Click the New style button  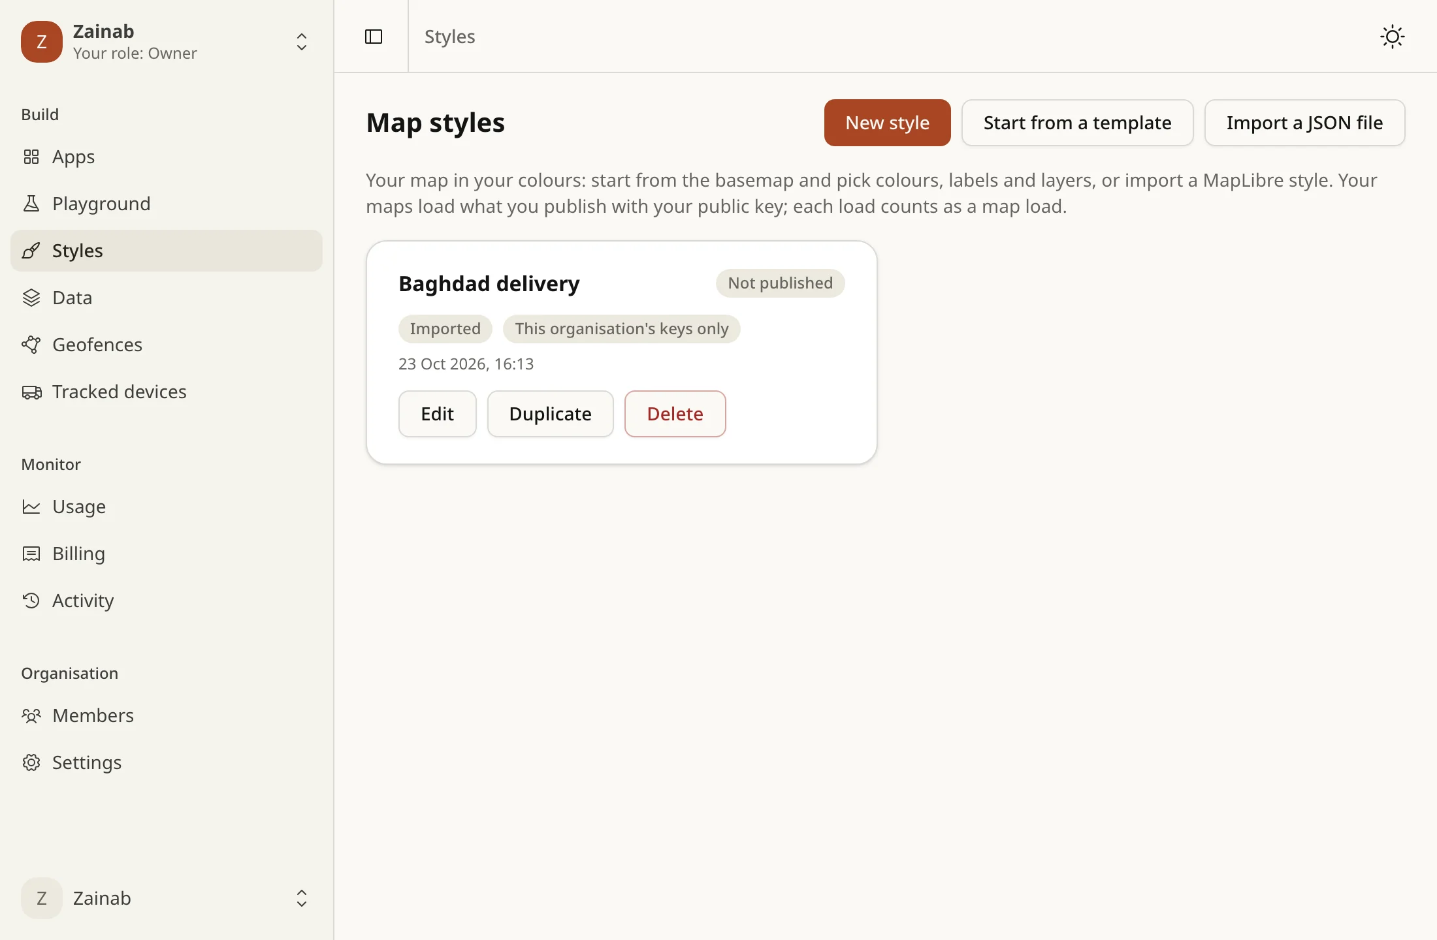[887, 123]
